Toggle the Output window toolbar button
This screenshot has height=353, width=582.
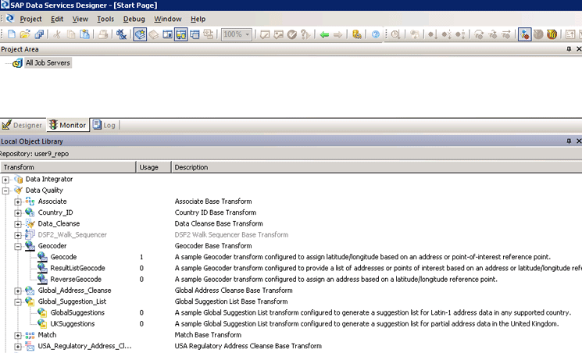click(x=195, y=34)
